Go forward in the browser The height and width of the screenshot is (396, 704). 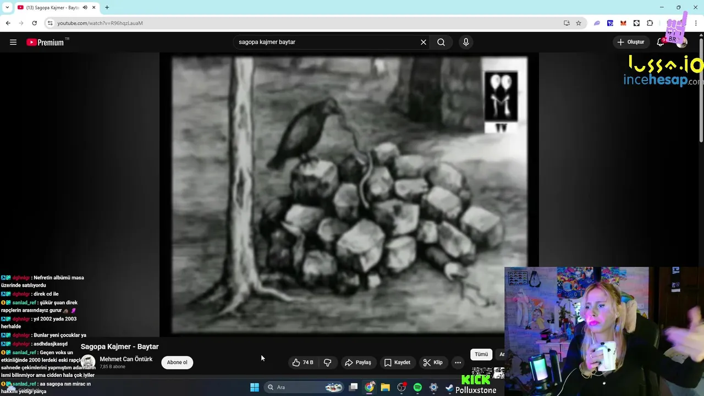(21, 23)
